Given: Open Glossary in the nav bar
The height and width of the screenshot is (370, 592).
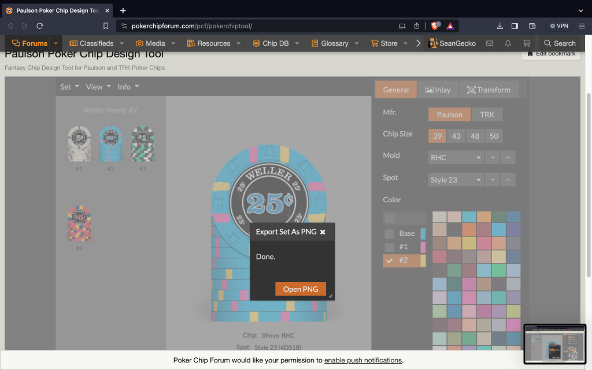Looking at the screenshot, I should coord(330,43).
